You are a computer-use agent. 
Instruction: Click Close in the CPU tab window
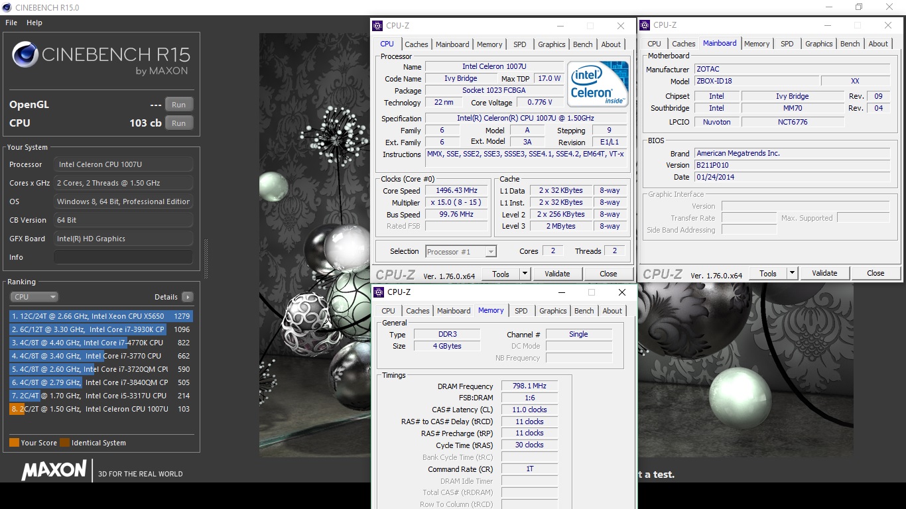click(608, 274)
